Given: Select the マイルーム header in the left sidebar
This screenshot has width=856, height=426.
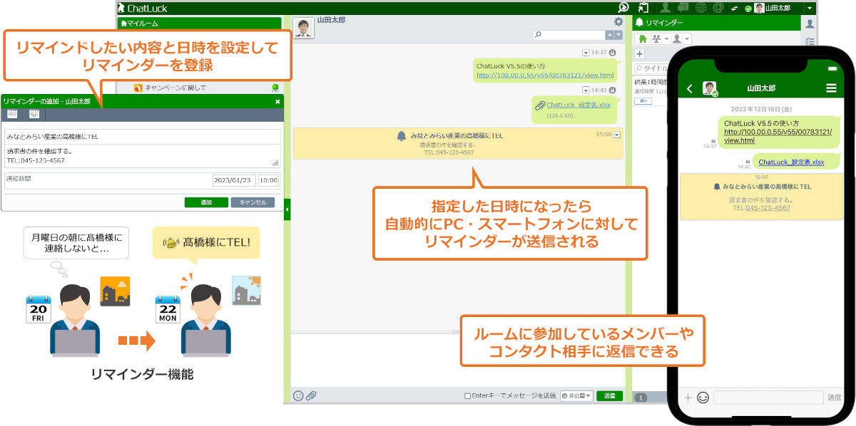Looking at the screenshot, I should point(200,23).
